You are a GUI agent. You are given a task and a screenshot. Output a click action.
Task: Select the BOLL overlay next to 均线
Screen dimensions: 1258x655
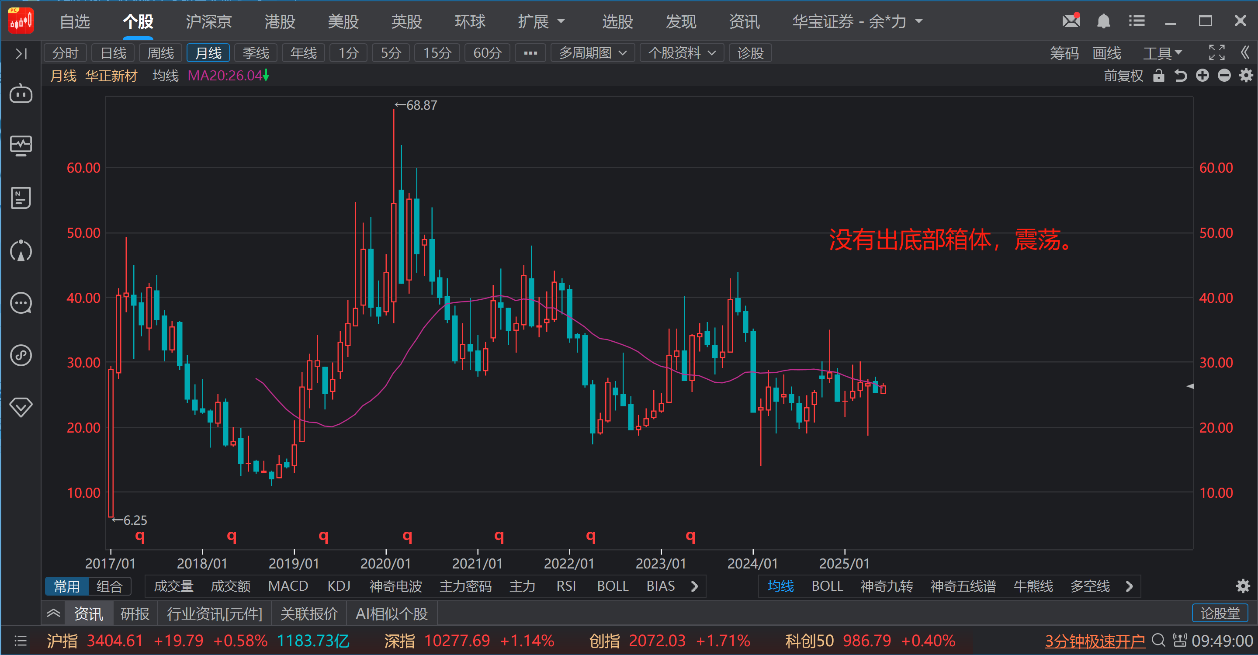pos(827,586)
